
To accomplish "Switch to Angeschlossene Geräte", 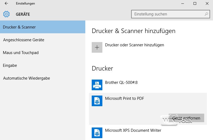I will coord(23,40).
